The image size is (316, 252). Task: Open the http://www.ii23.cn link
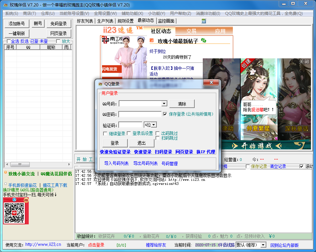(43, 245)
